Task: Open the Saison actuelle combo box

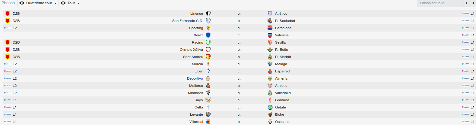Action: click(x=440, y=3)
